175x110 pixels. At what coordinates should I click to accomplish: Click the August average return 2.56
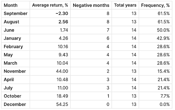(63, 22)
